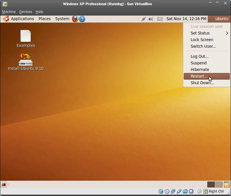
Task: Open the System menu
Action: (x=62, y=19)
